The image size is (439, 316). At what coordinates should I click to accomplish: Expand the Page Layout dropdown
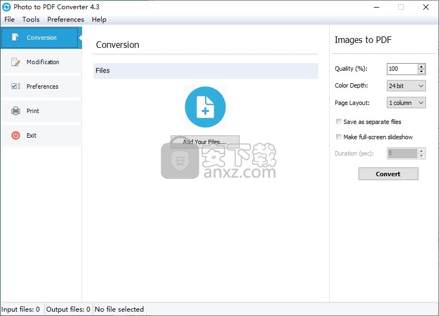point(406,103)
